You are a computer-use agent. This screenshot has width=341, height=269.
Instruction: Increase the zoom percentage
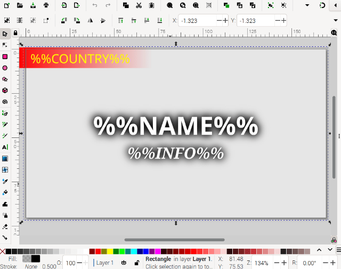[x=284, y=263]
